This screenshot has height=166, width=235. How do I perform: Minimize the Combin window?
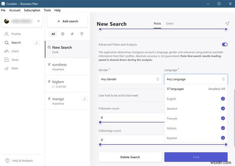(208, 4)
